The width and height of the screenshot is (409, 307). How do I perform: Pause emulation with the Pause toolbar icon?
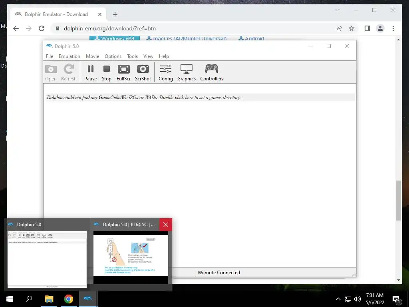(91, 73)
